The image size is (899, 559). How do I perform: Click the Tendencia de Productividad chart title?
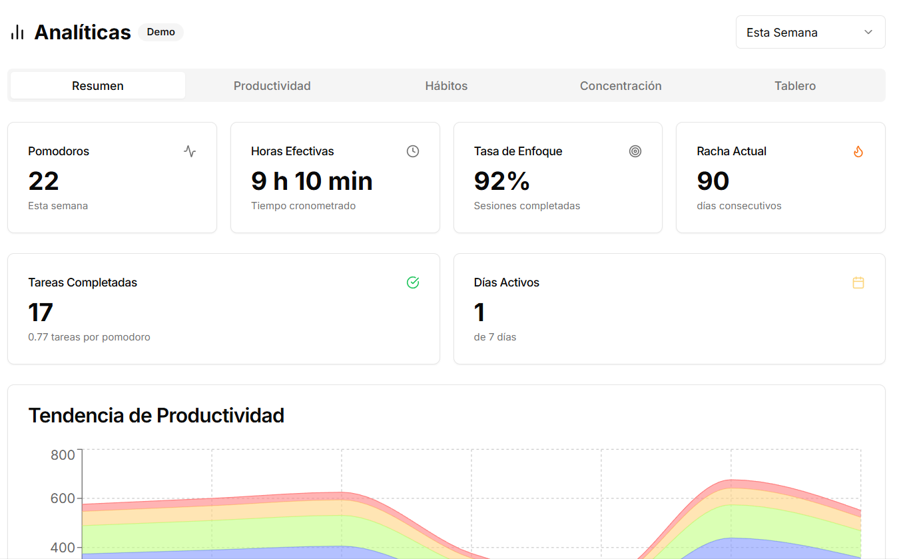(x=156, y=415)
